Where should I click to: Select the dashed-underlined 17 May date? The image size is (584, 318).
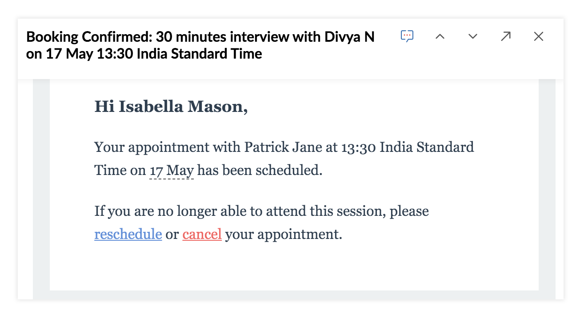tap(172, 171)
